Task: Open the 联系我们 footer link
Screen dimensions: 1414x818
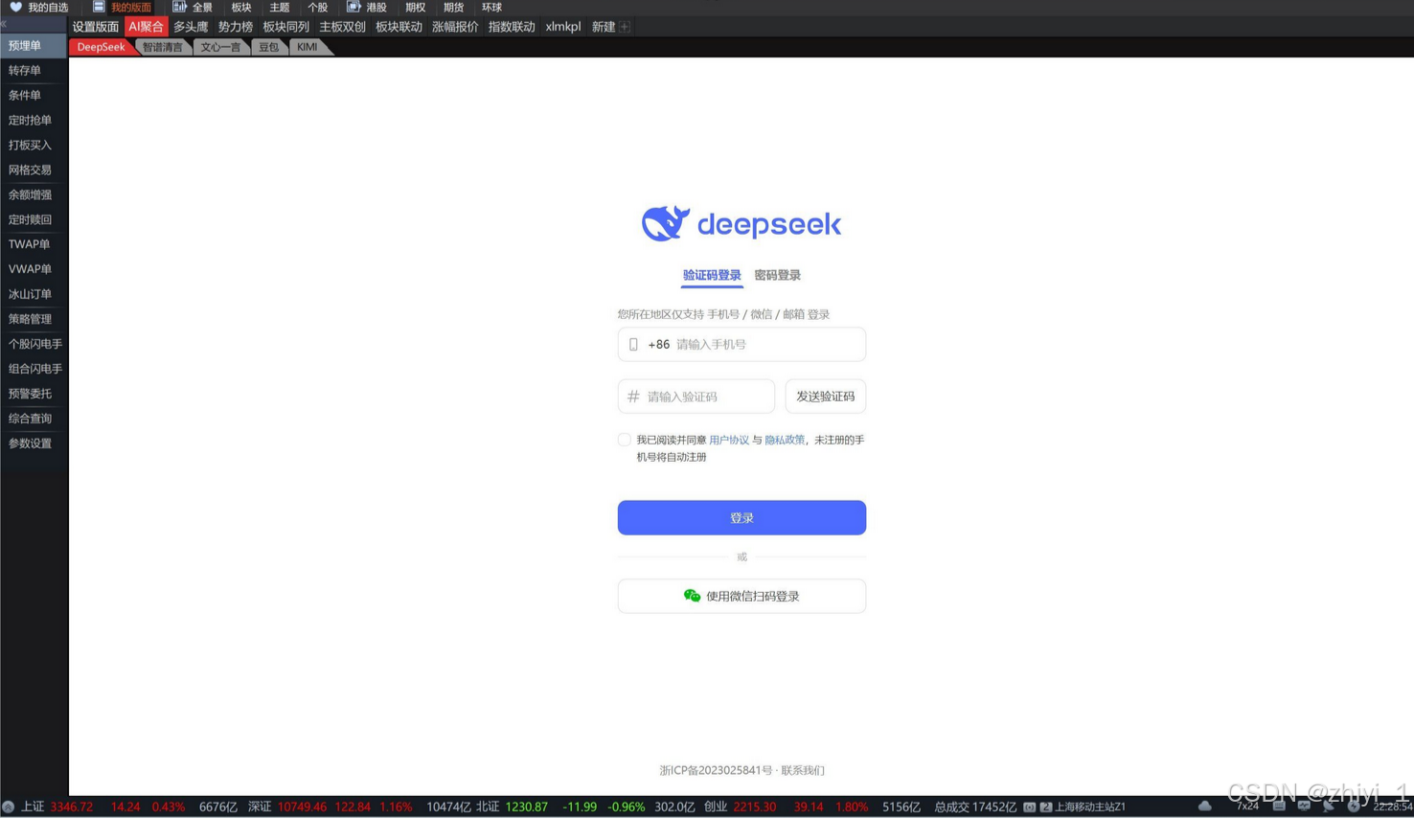Action: pos(803,770)
